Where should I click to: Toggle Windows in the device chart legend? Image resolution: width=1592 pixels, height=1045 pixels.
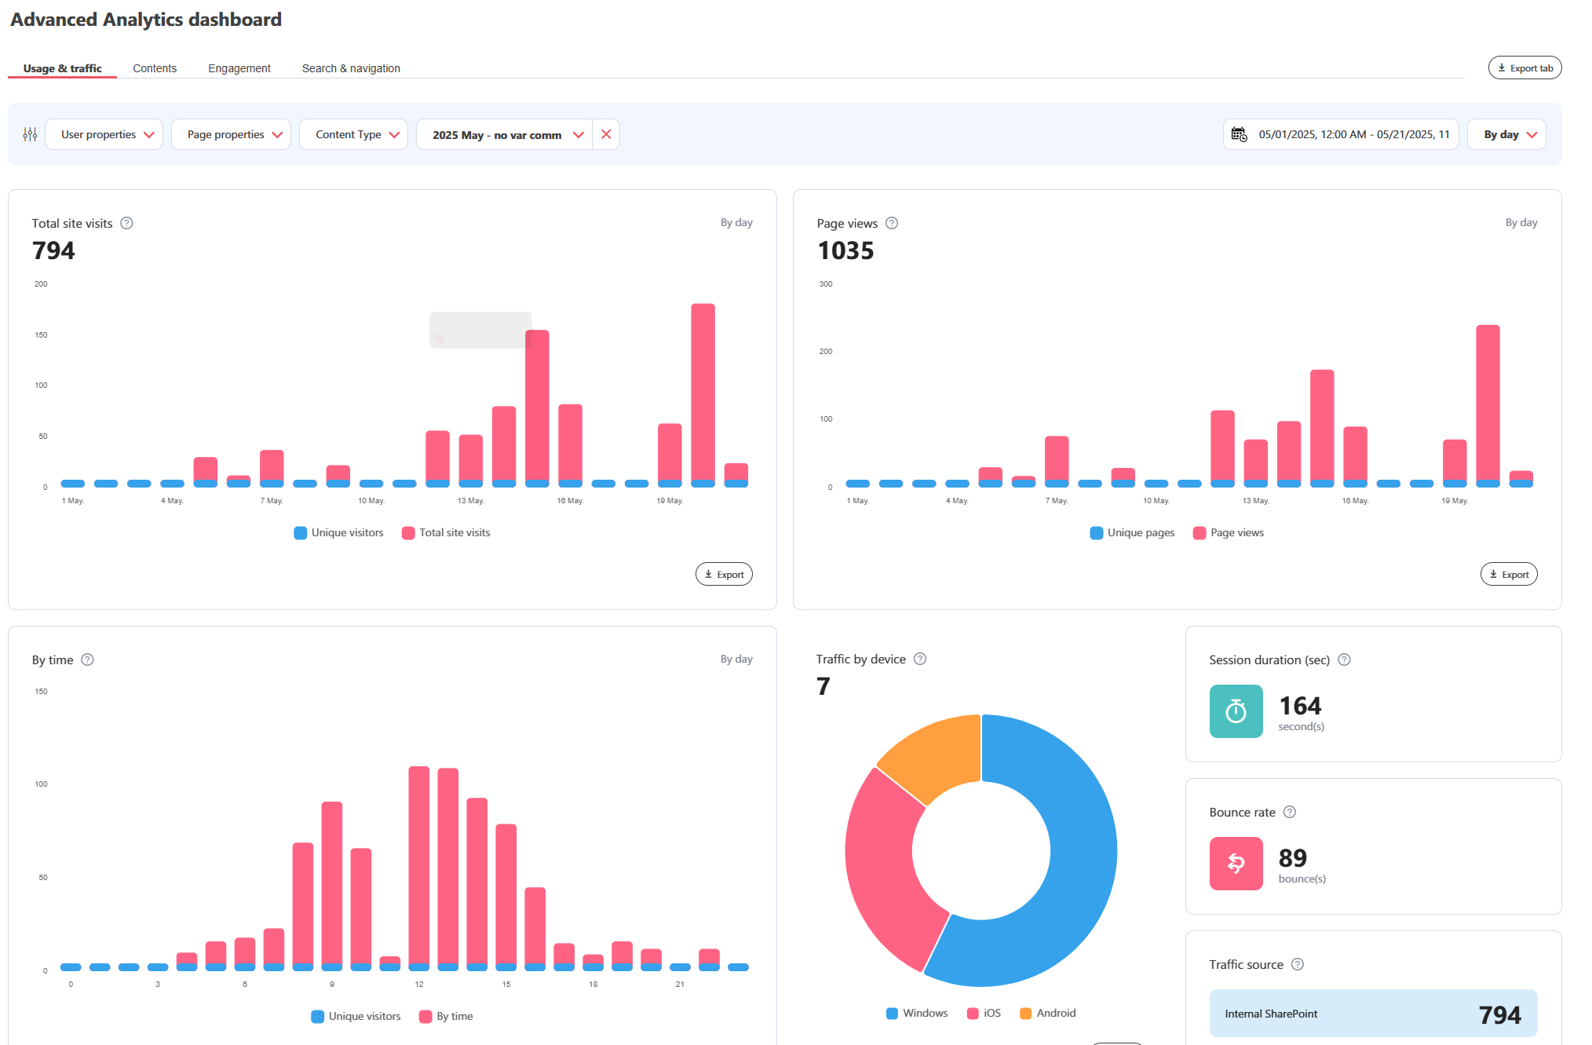(916, 1013)
